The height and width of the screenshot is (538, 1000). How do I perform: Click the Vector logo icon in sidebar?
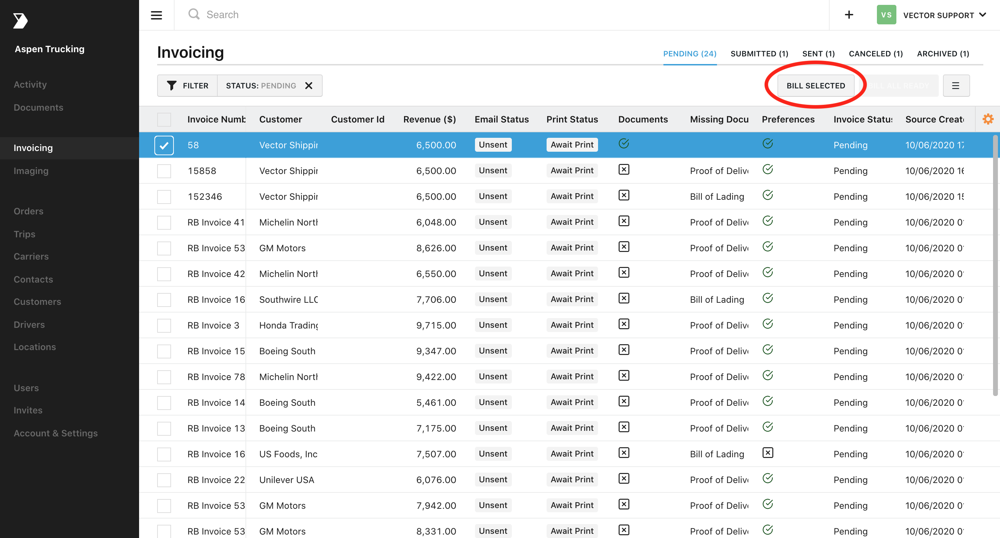tap(20, 21)
